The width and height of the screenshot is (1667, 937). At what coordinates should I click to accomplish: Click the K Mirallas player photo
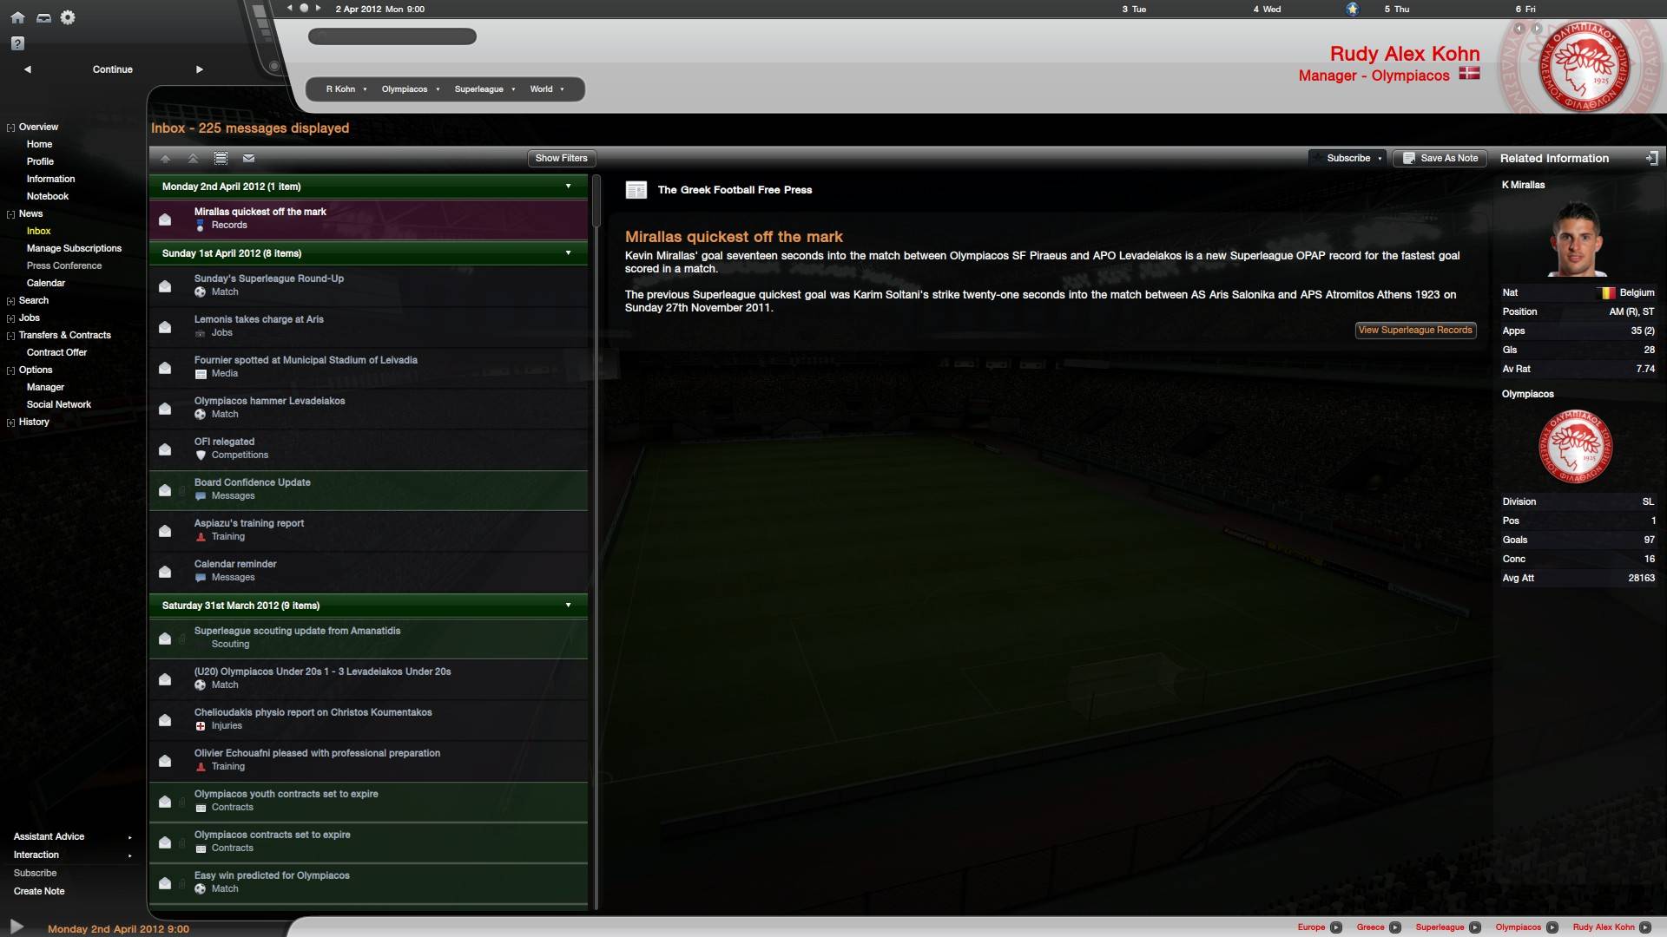click(1576, 239)
